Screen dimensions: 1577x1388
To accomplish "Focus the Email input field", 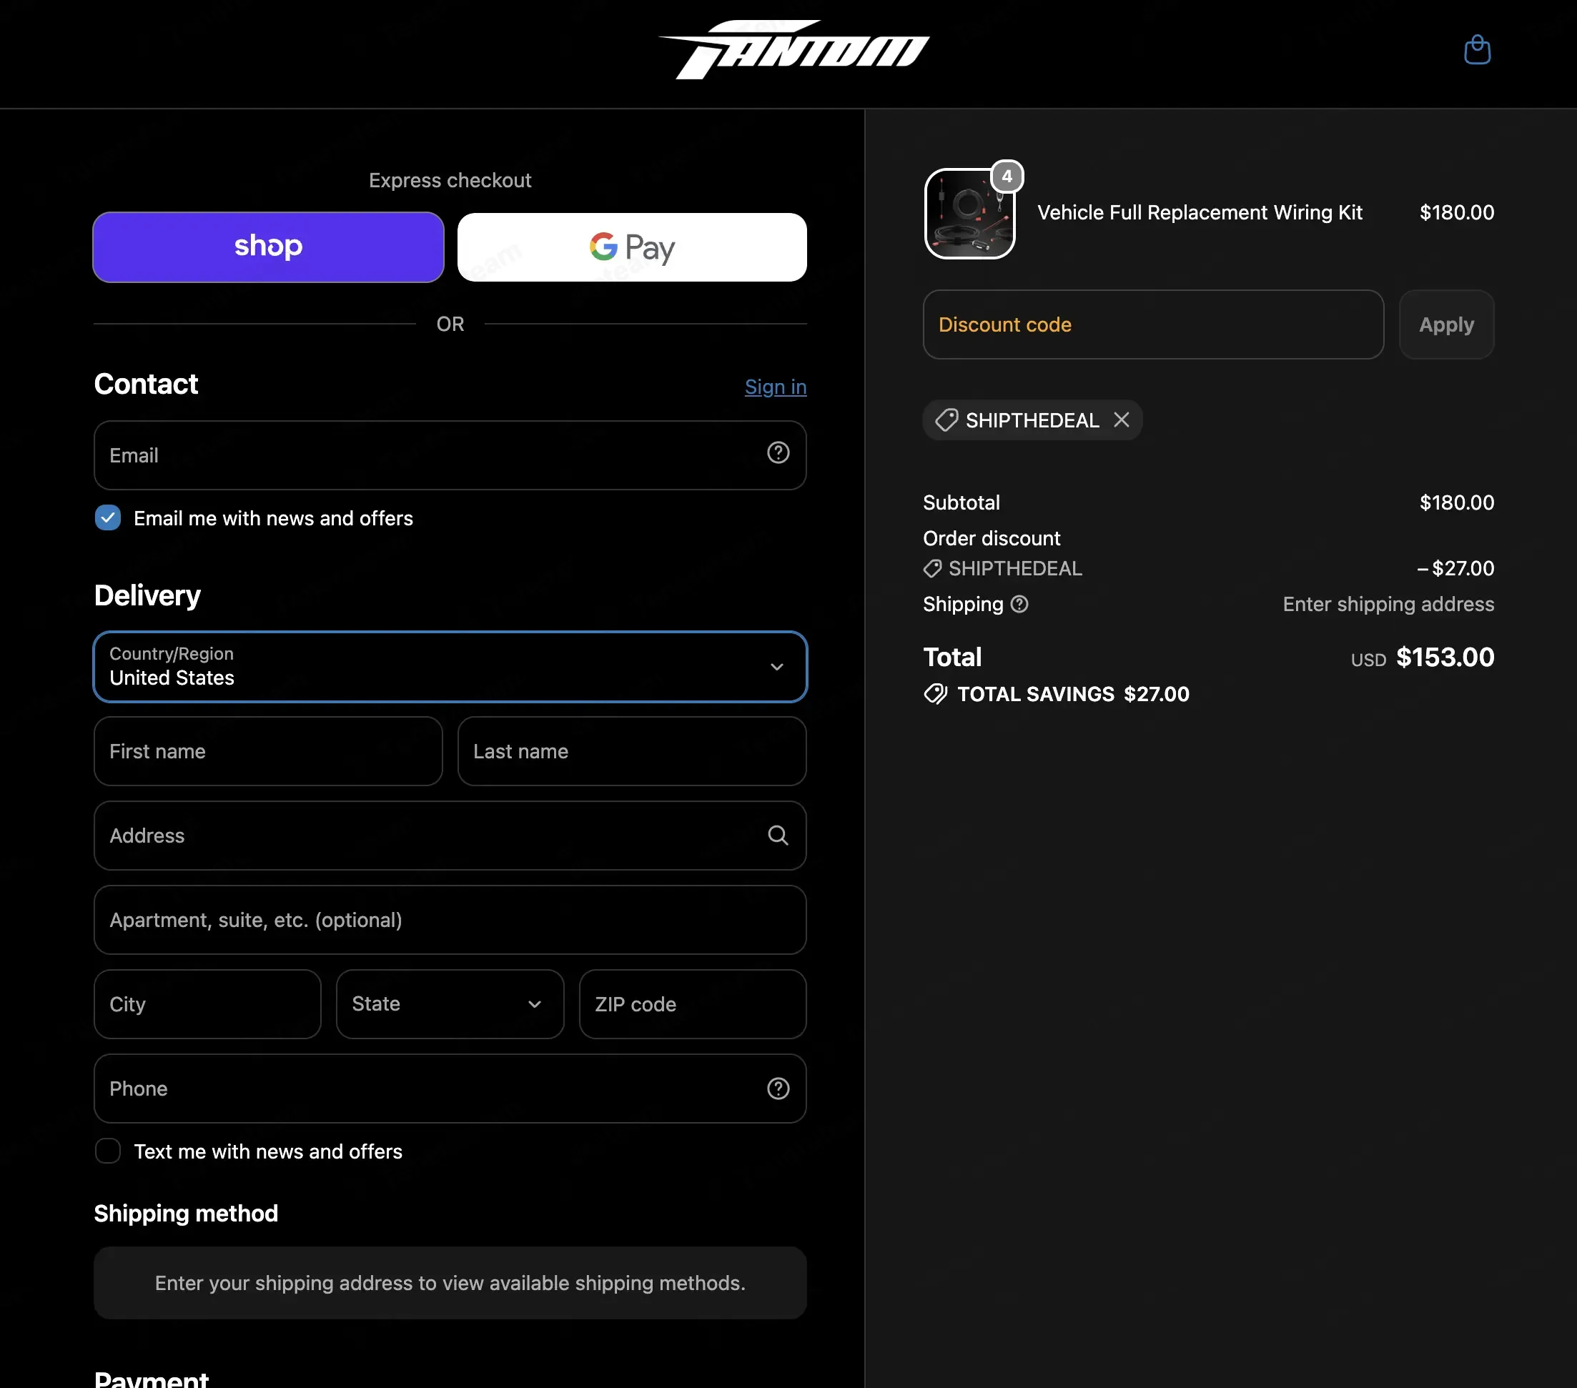I will pos(450,455).
